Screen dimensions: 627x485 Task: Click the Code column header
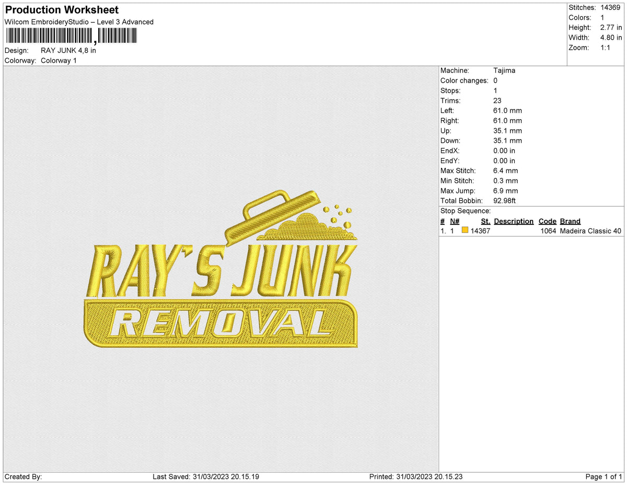547,221
